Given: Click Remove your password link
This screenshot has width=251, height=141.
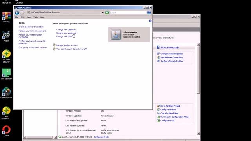Looking at the screenshot, I should 66,33.
